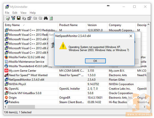Click the MyUninstaller title bar app icon
This screenshot has height=118, width=154.
pyautogui.click(x=7, y=7)
